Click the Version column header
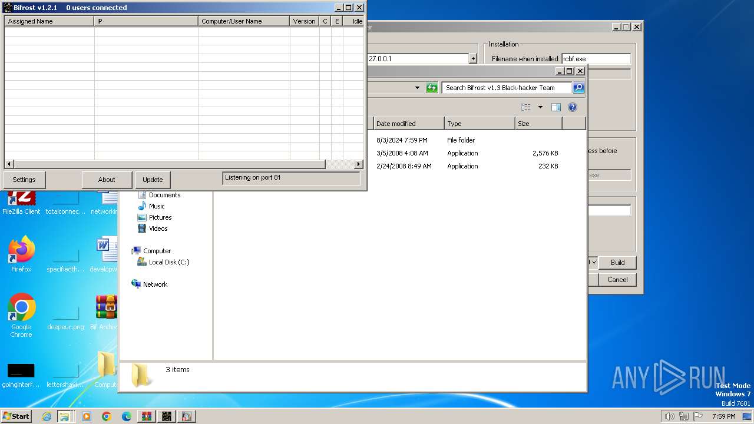The width and height of the screenshot is (754, 424). 305,21
